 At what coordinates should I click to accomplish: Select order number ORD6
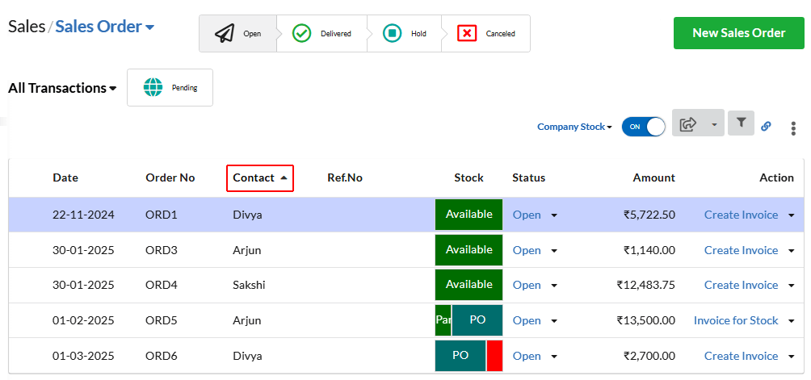tap(162, 357)
